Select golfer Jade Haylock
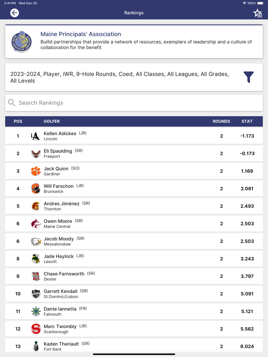268x357 pixels. click(x=59, y=256)
